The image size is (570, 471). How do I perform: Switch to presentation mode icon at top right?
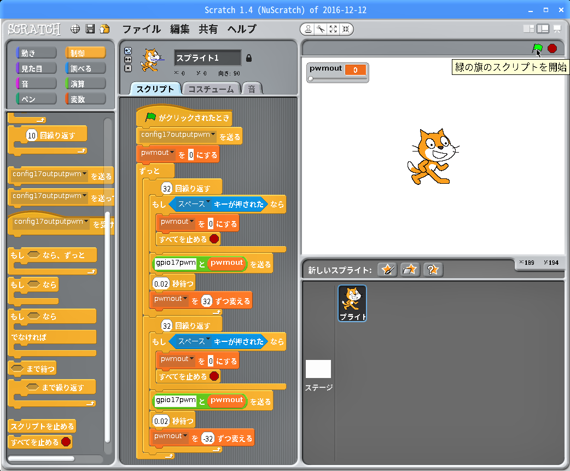[557, 29]
